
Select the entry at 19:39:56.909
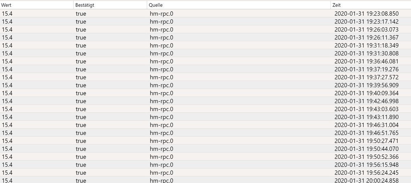tap(206, 85)
